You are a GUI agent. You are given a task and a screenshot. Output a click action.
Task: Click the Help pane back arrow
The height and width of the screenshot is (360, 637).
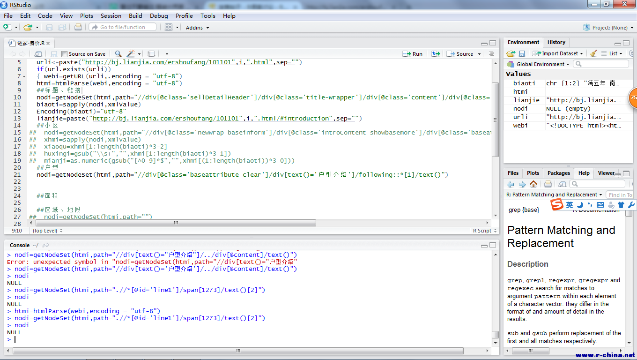click(x=511, y=184)
